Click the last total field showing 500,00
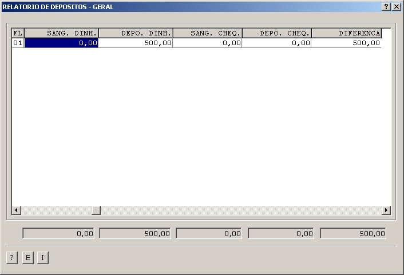Viewport: 404px width, 275px height. [353, 233]
